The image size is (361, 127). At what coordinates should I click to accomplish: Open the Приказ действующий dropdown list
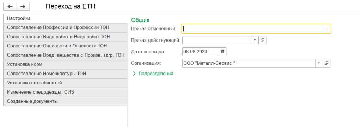pos(255,40)
